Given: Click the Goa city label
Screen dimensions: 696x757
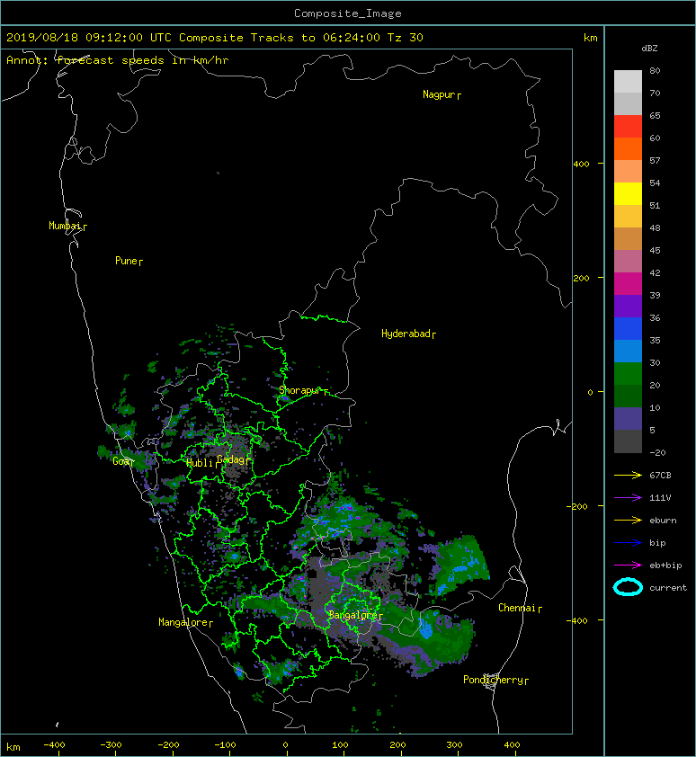Looking at the screenshot, I should 120,461.
